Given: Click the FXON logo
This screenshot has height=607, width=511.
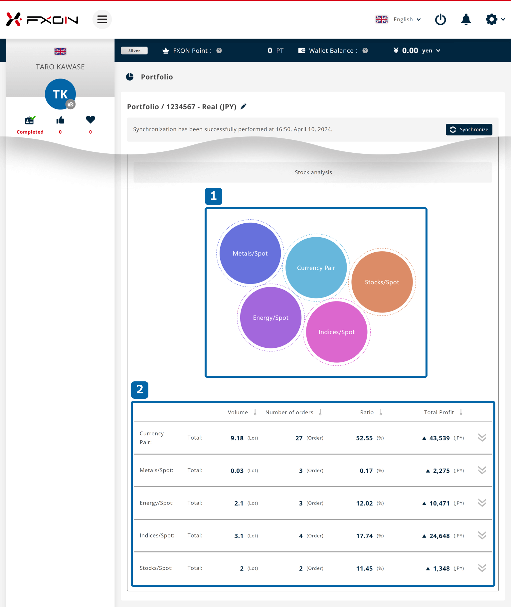Looking at the screenshot, I should pyautogui.click(x=42, y=20).
